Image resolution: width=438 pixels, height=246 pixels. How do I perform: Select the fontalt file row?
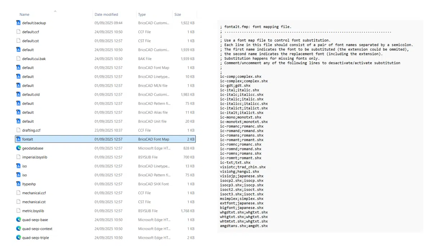tap(54, 139)
